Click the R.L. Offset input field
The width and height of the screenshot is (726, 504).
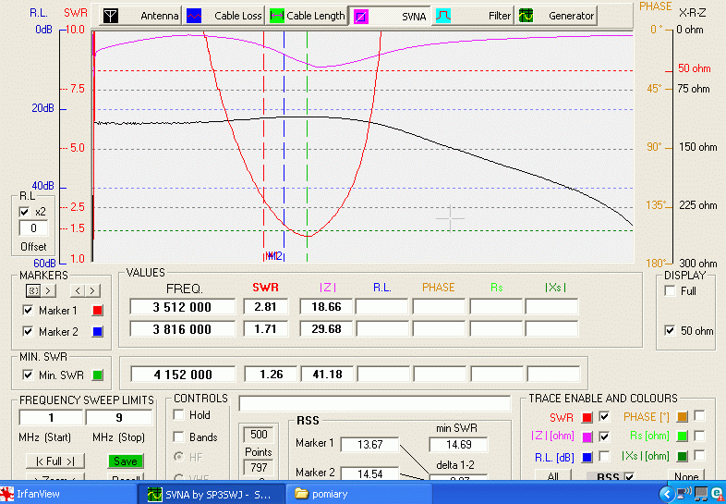click(x=33, y=228)
